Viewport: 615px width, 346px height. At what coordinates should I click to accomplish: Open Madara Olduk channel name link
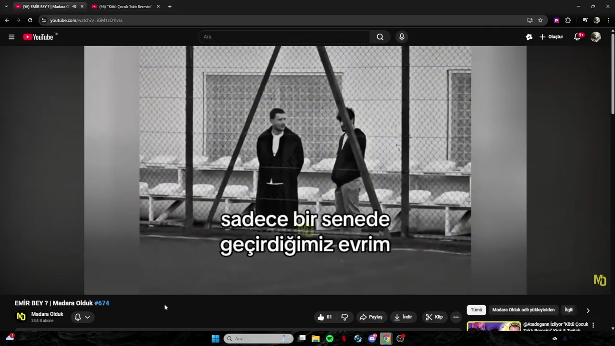point(47,314)
